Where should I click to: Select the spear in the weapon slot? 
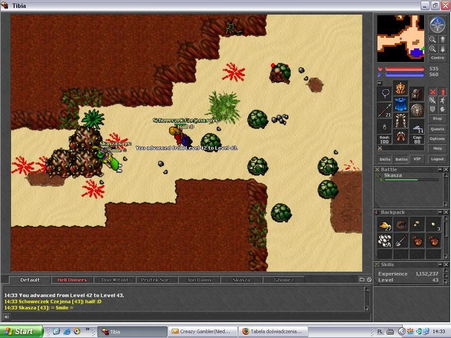coord(385,110)
